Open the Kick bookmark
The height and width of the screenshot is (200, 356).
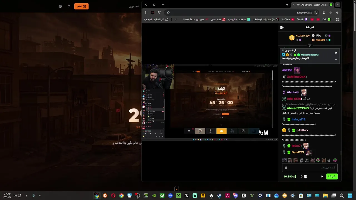(326, 19)
